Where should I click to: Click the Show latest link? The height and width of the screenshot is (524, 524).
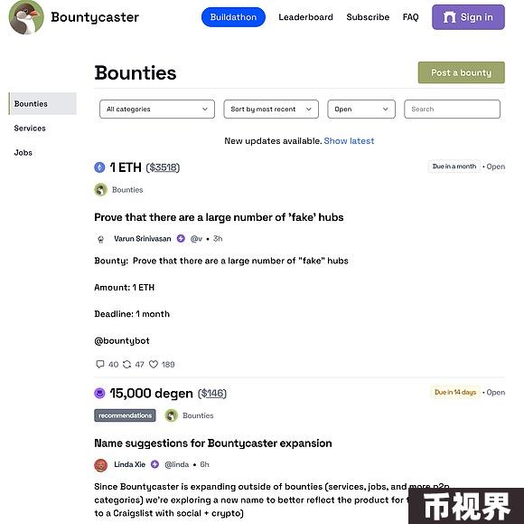click(x=349, y=141)
